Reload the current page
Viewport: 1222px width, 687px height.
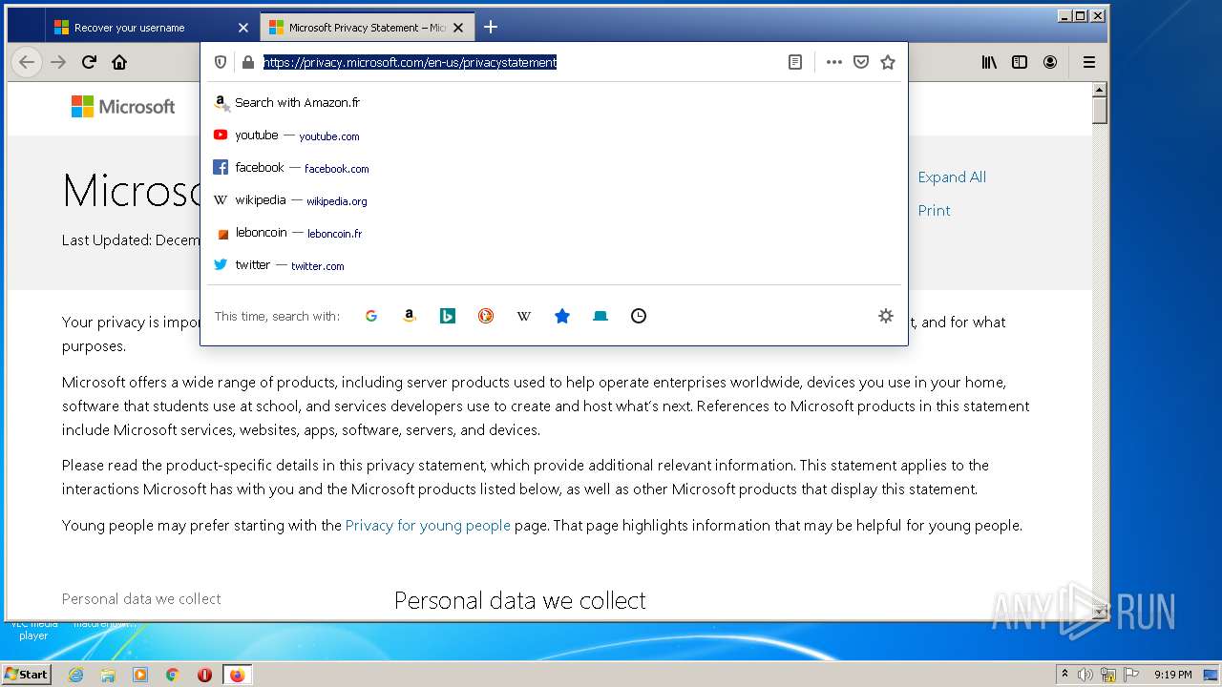point(89,62)
